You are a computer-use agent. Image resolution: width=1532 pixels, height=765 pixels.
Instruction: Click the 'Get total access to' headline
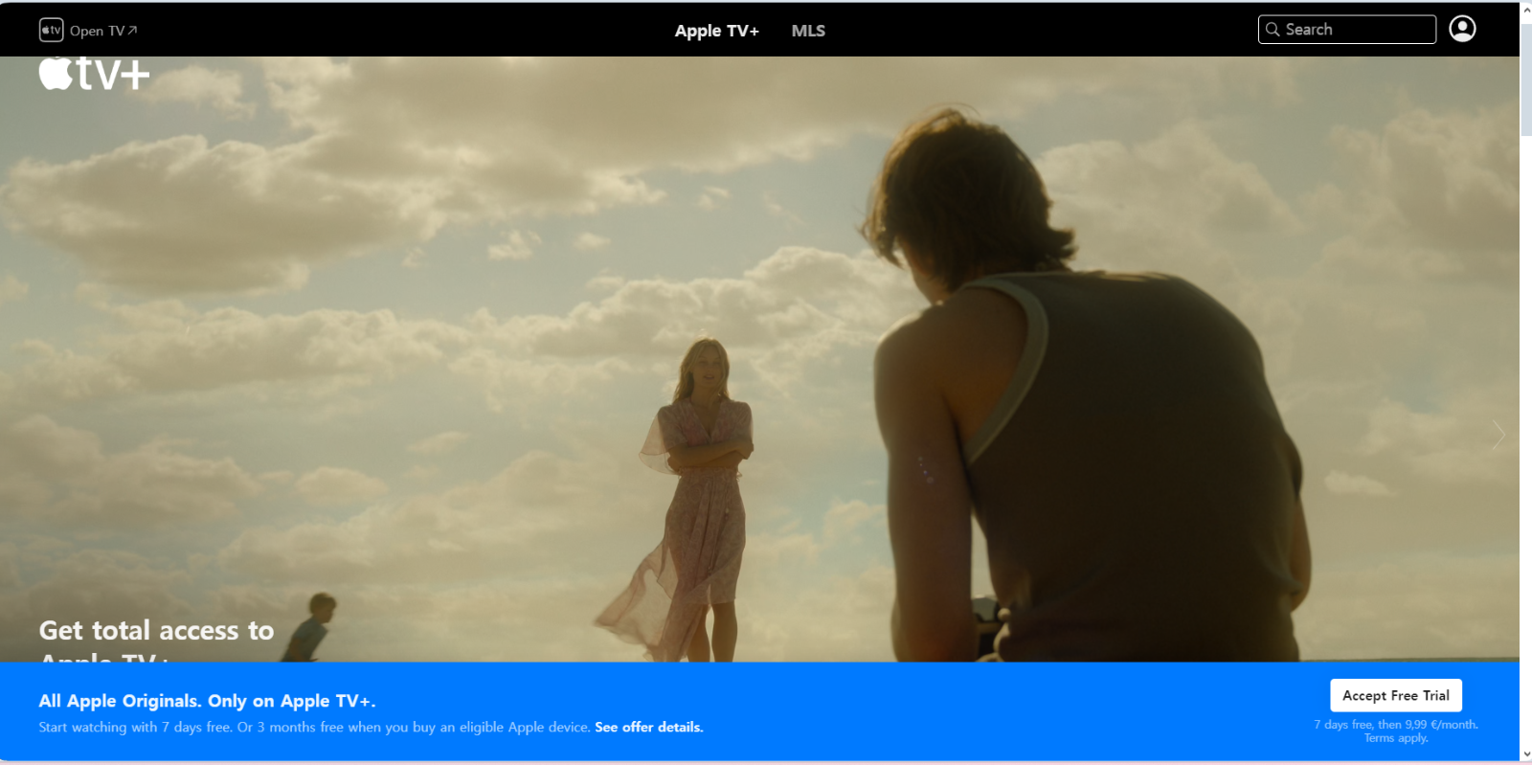point(156,630)
